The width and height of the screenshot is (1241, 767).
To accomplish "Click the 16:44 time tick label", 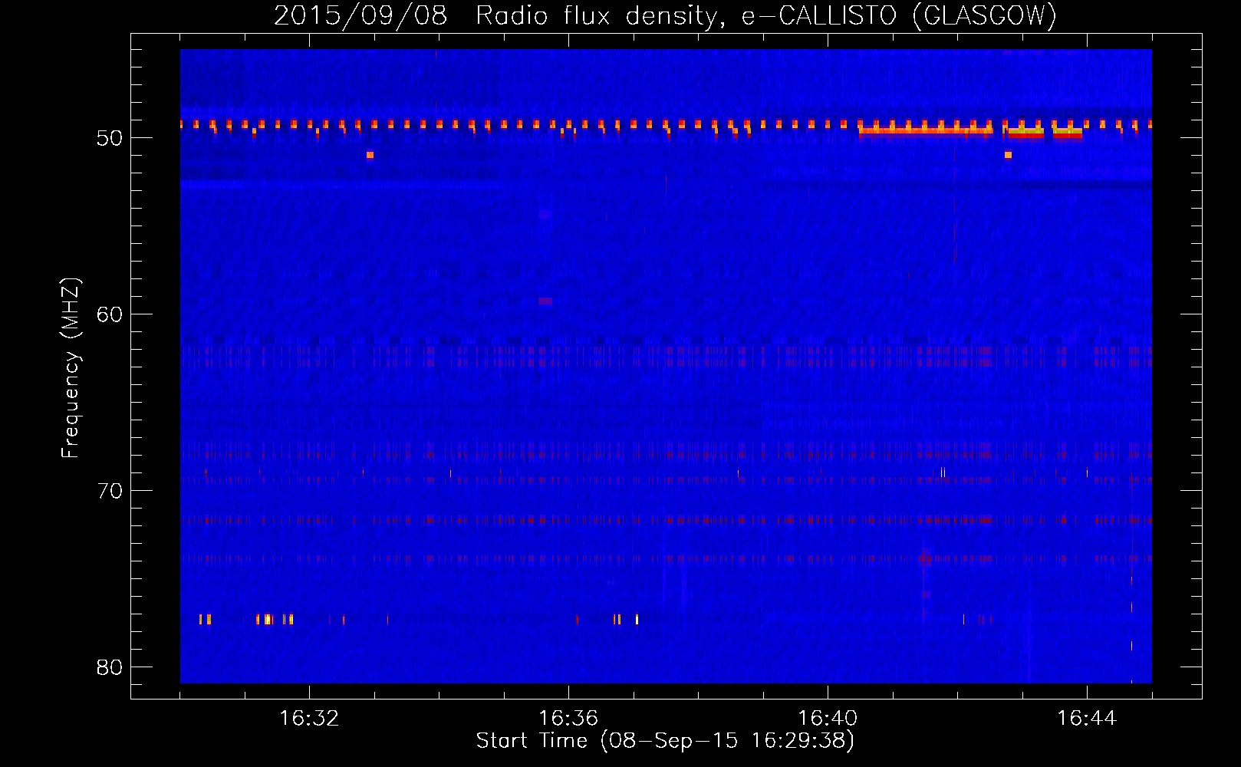I will (1087, 718).
